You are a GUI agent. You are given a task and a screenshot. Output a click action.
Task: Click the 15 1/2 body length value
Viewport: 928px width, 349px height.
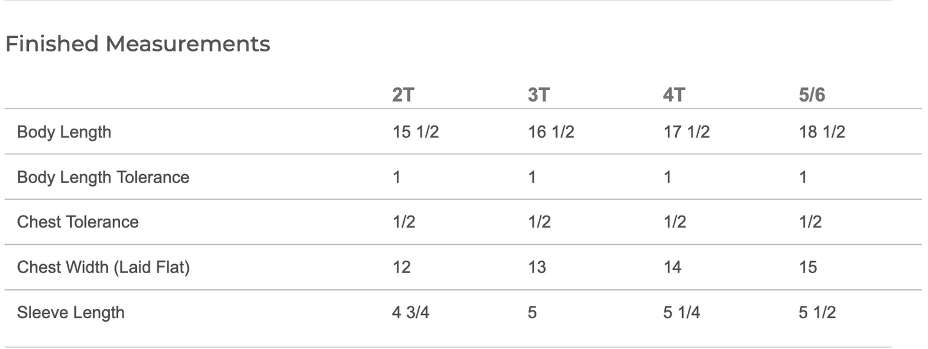416,132
